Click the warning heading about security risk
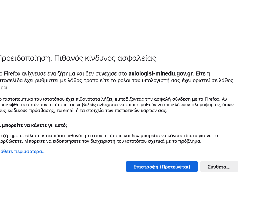This screenshot has width=275, height=206. pyautogui.click(x=77, y=58)
